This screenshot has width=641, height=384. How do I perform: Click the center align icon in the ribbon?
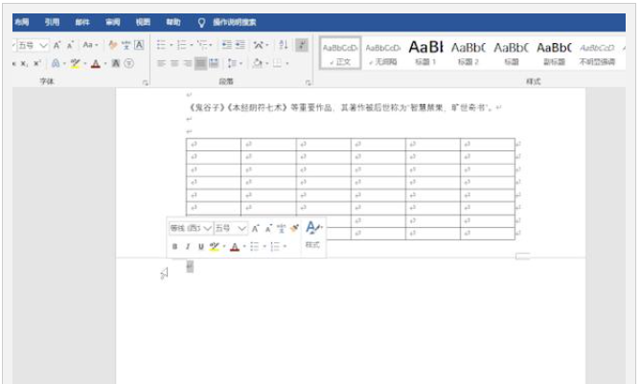click(x=174, y=63)
